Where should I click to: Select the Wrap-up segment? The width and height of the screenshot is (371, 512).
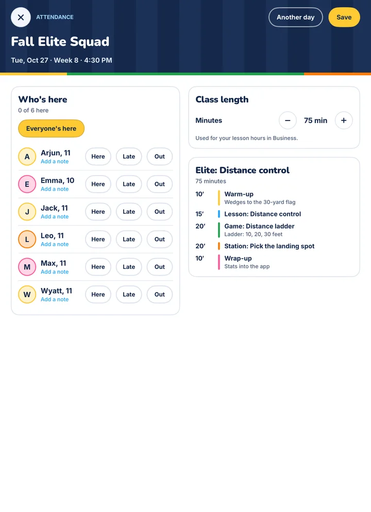[274, 262]
